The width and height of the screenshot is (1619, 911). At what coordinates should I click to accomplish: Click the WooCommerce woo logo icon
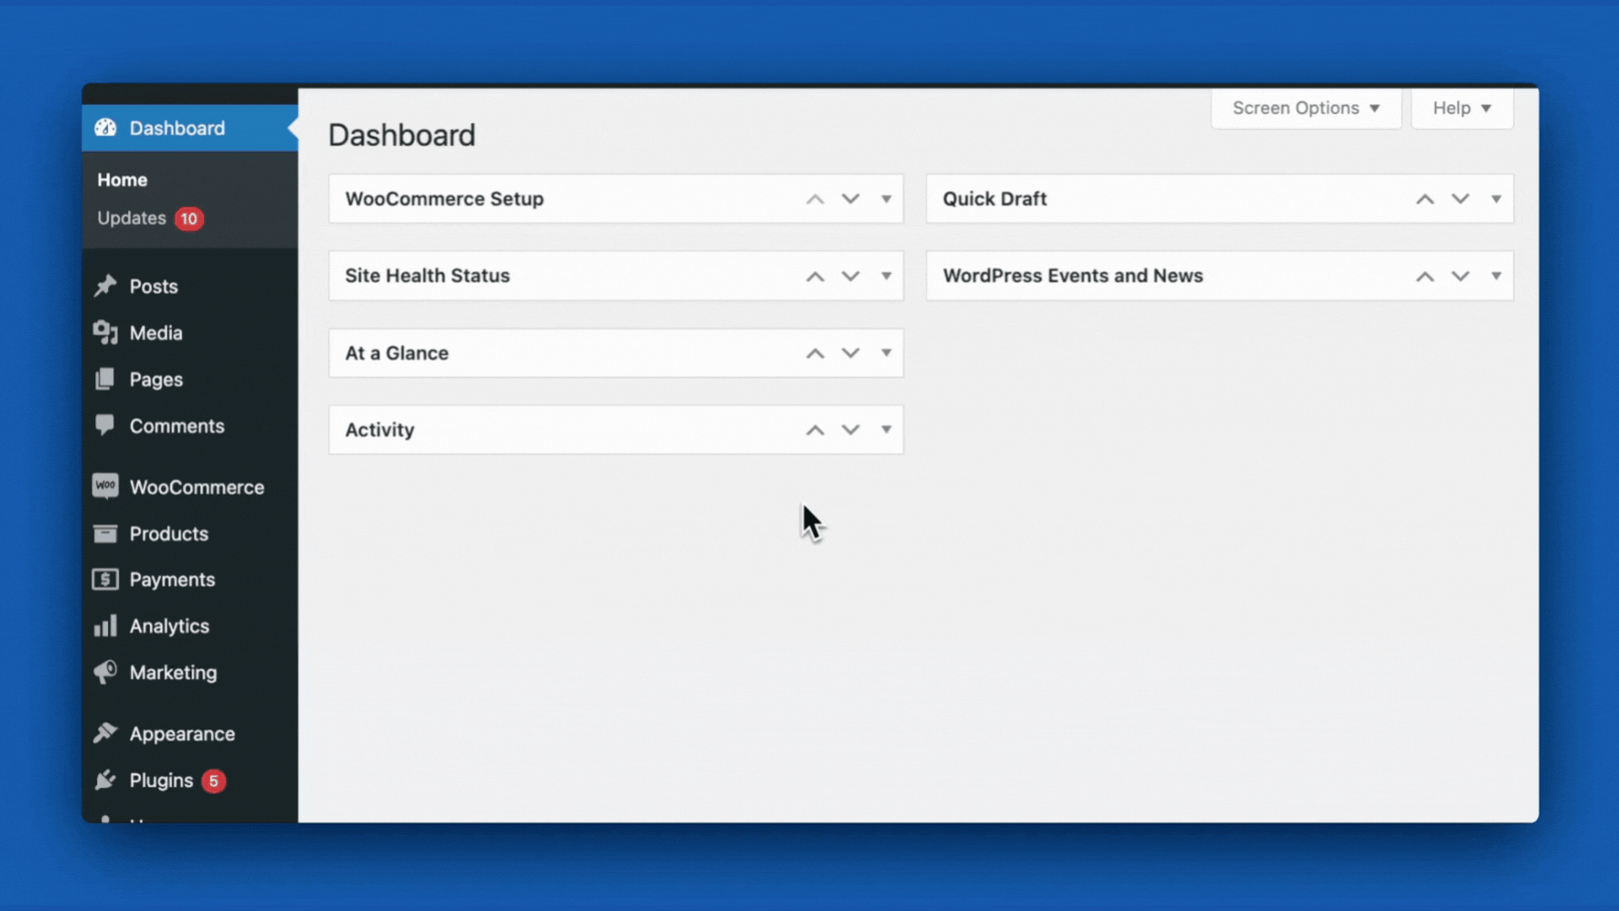[105, 486]
